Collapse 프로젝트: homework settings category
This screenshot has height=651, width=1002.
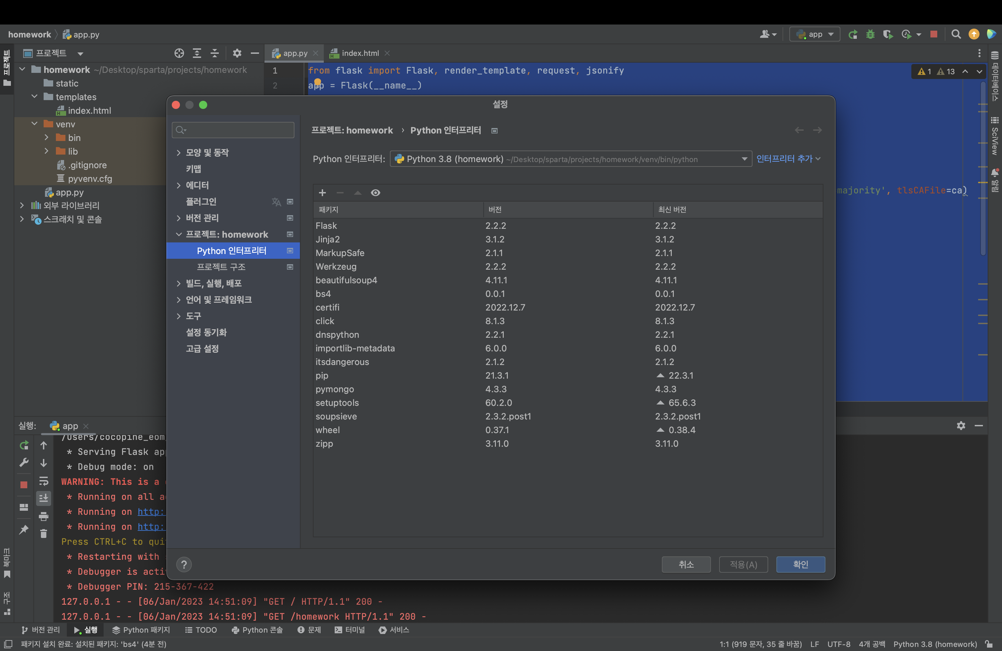pos(179,234)
